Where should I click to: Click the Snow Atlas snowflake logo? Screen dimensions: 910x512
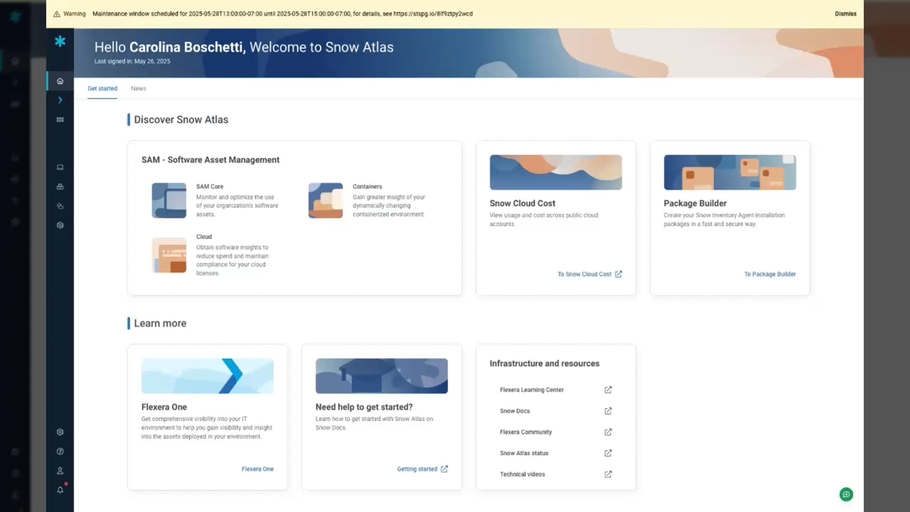tap(60, 41)
